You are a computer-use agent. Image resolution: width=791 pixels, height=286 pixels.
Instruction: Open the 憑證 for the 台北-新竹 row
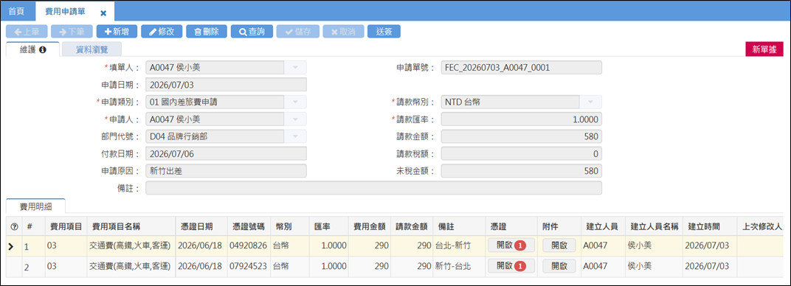[x=511, y=245]
